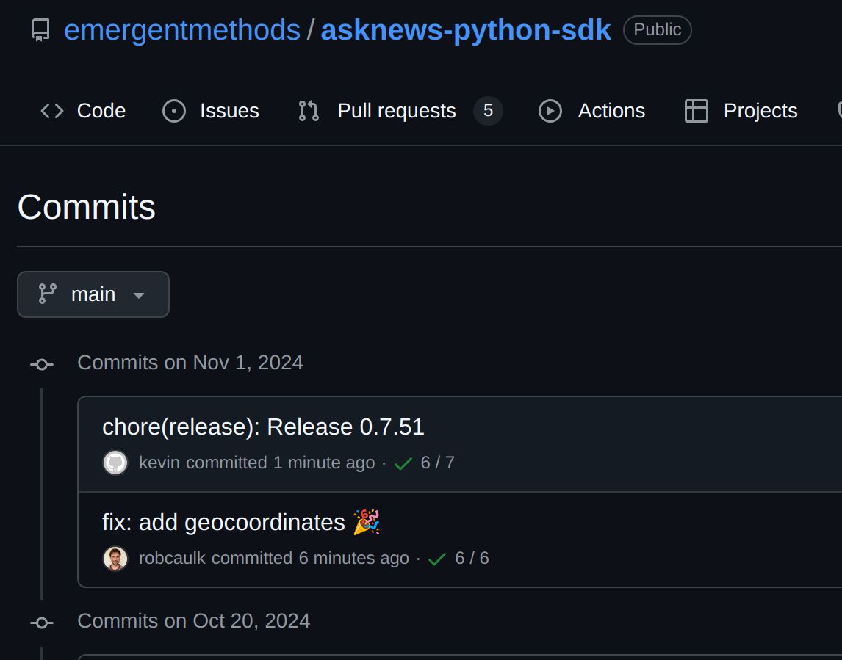Image resolution: width=842 pixels, height=660 pixels.
Task: Click the Commits on Nov 1, 2024 heading
Action: (190, 363)
